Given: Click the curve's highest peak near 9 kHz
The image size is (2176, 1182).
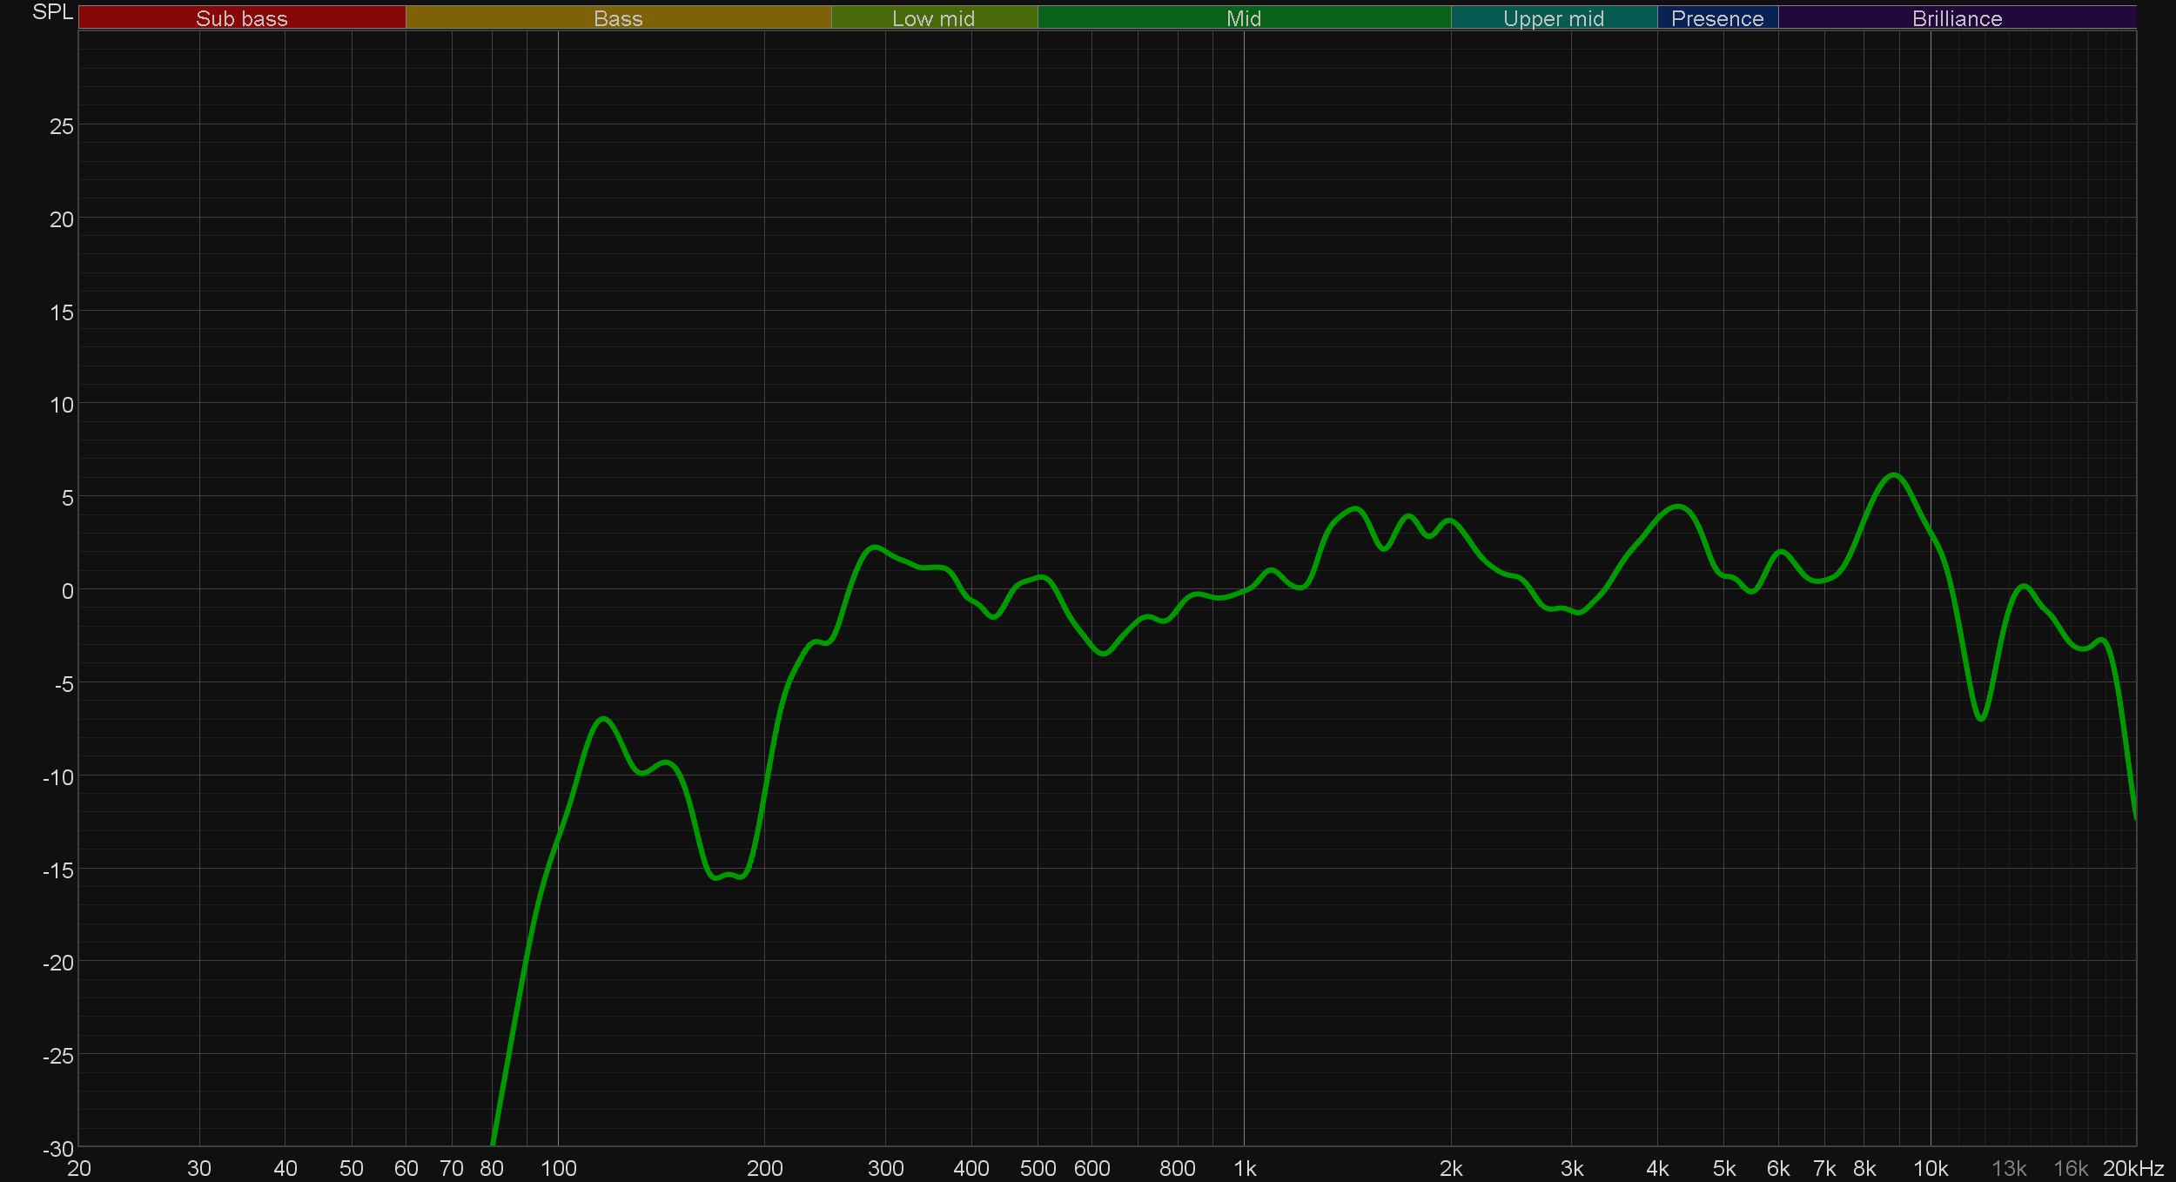Looking at the screenshot, I should (1893, 475).
